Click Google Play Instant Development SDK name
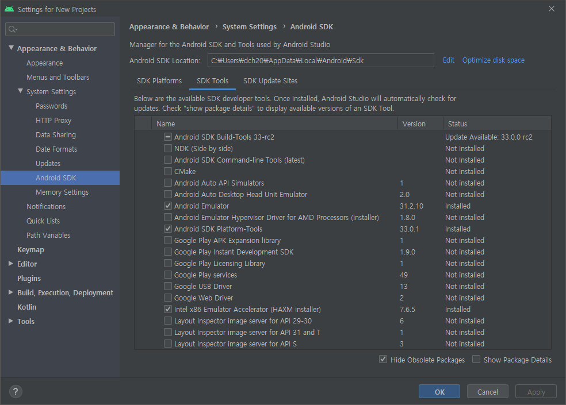 (234, 252)
